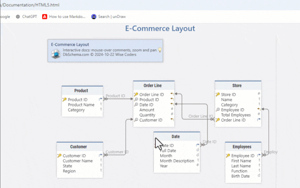Image resolution: width=300 pixels, height=188 pixels.
Task: Click the DbSchema cube logo icon
Action: point(56,54)
